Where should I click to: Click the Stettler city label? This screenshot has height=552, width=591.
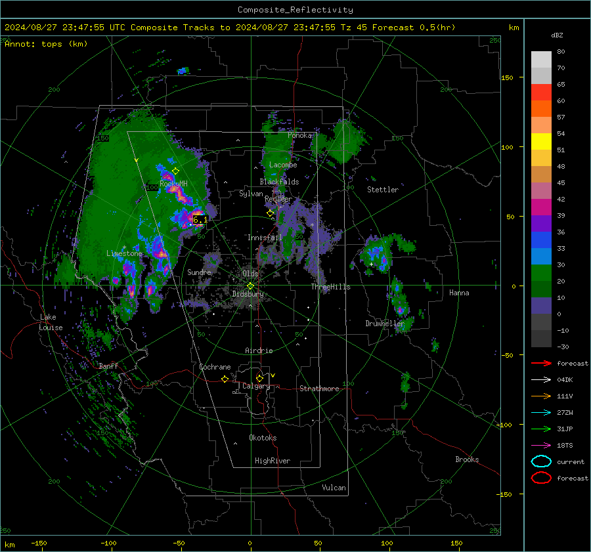pos(383,190)
